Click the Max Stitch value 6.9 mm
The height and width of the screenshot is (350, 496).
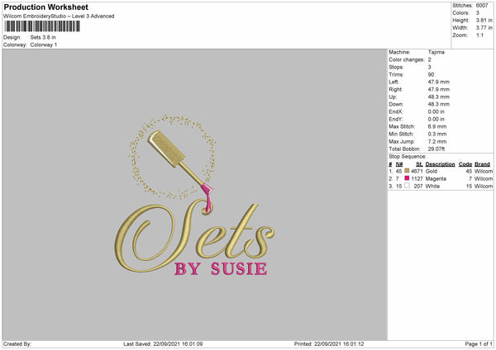click(437, 126)
